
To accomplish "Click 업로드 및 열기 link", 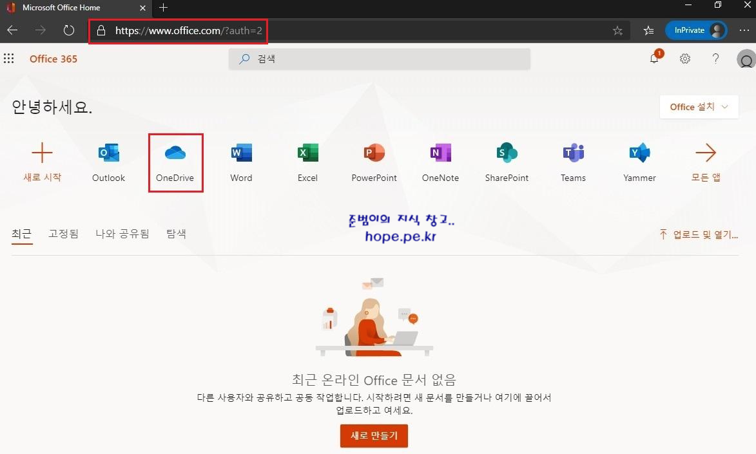I will (x=699, y=234).
